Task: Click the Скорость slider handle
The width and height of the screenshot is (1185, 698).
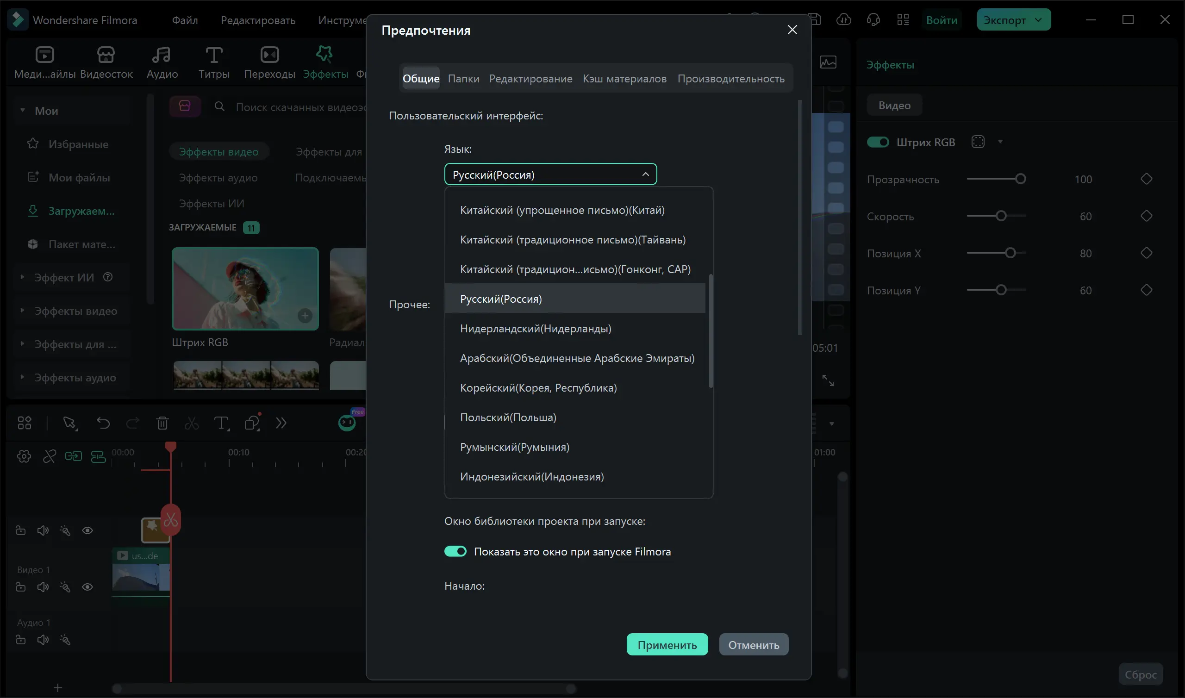Action: click(x=1001, y=216)
